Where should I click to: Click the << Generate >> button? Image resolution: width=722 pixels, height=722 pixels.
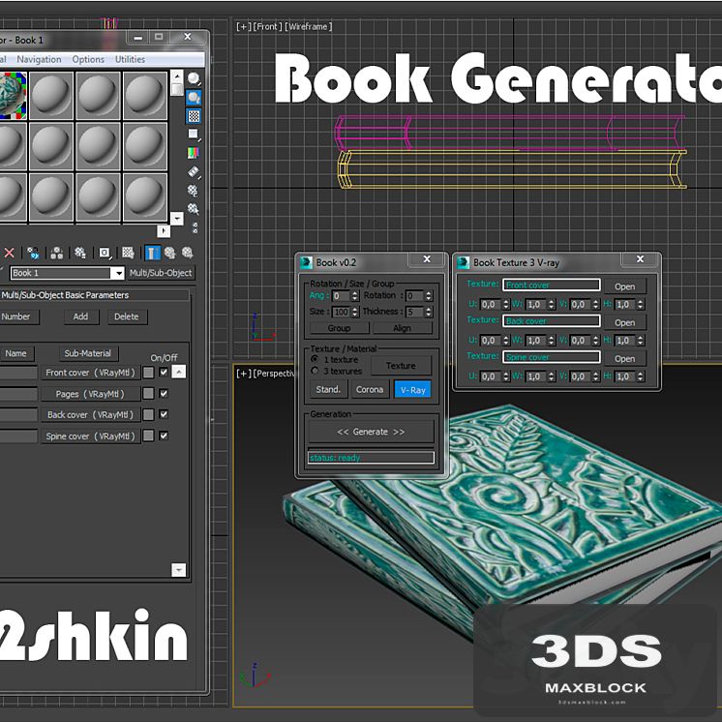tap(371, 432)
